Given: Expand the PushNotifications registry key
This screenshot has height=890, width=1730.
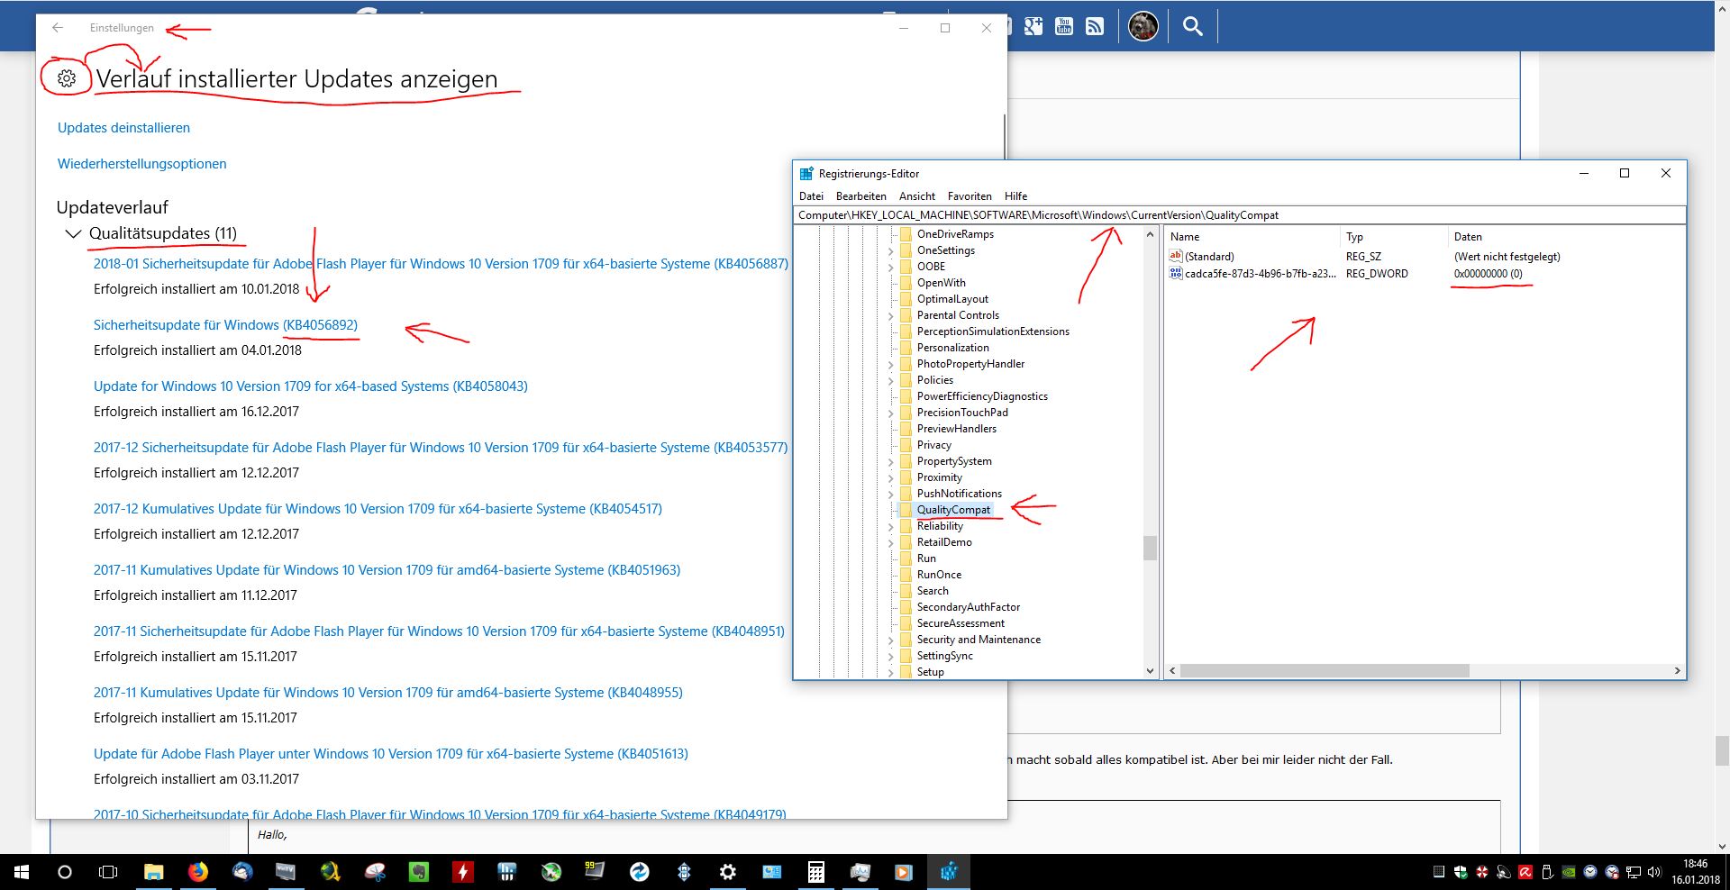Looking at the screenshot, I should point(891,494).
